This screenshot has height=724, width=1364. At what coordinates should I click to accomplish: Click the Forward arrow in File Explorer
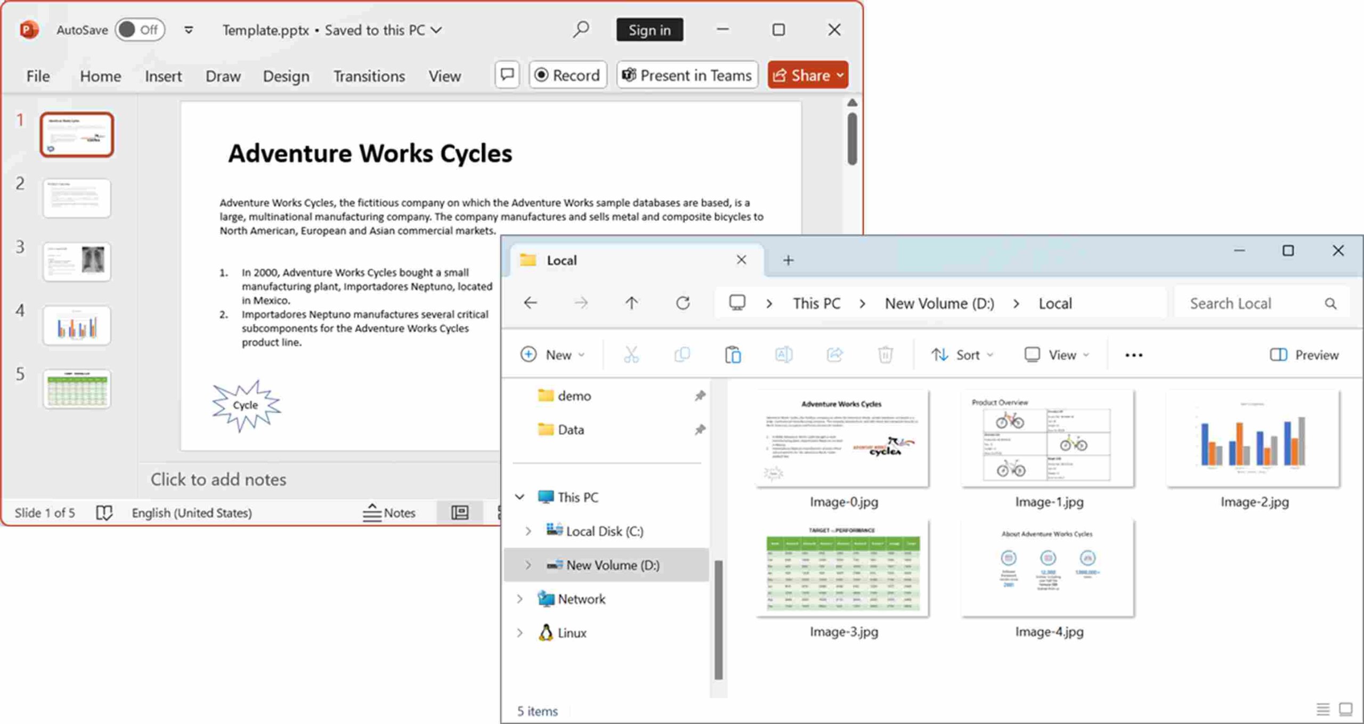point(581,303)
